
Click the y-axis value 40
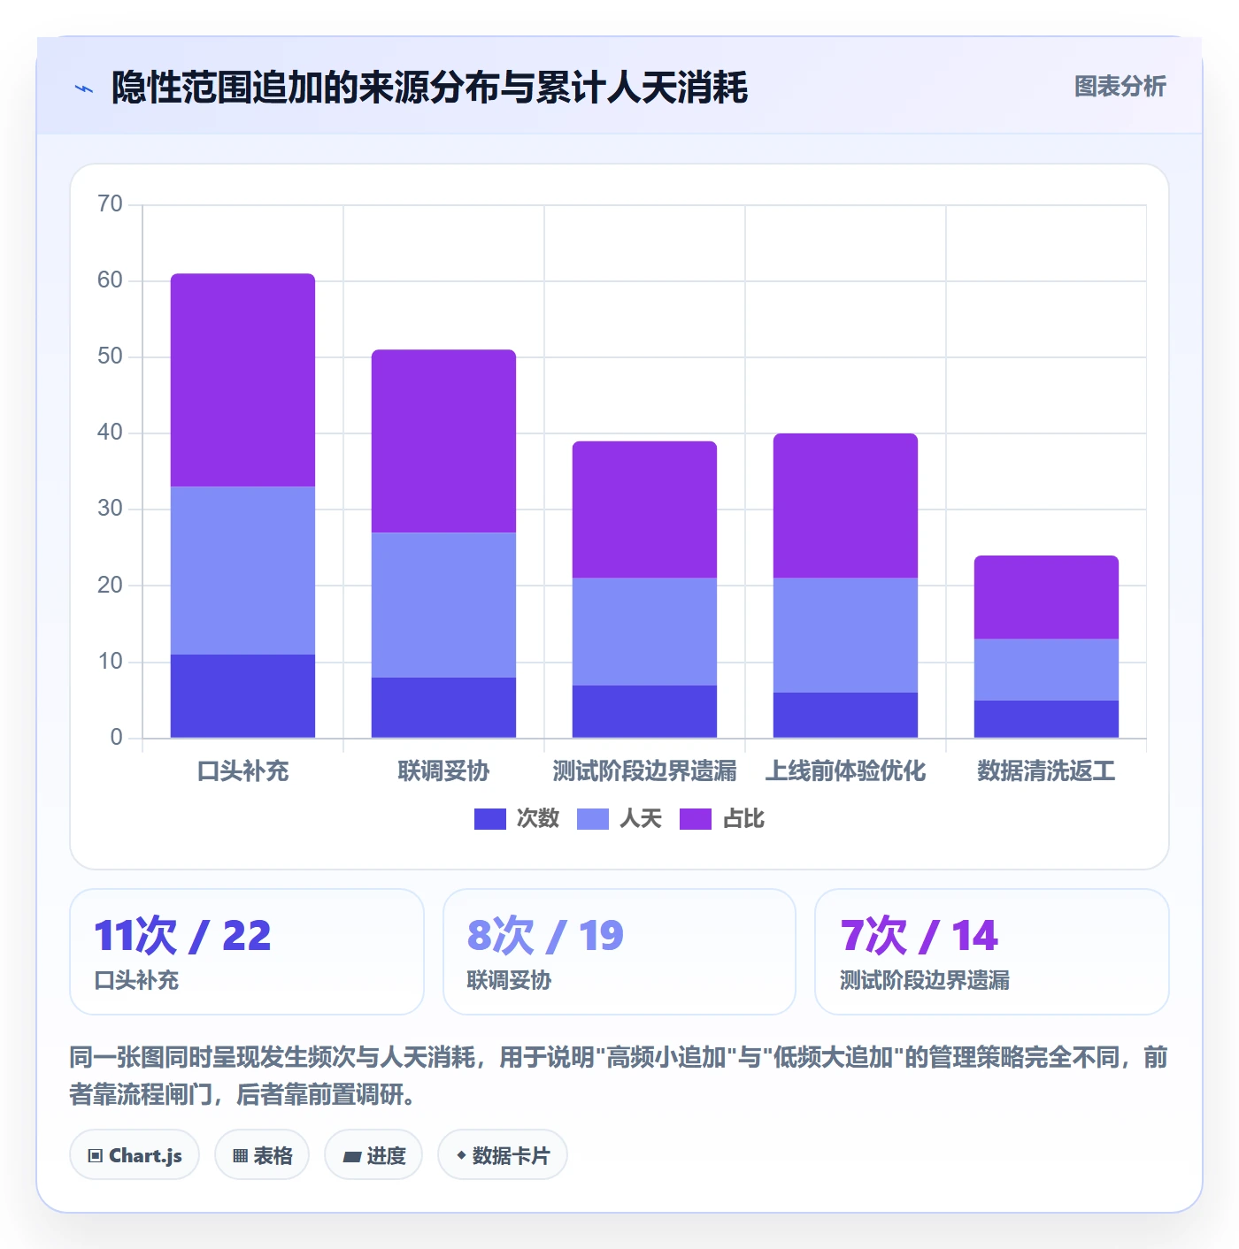(x=110, y=433)
